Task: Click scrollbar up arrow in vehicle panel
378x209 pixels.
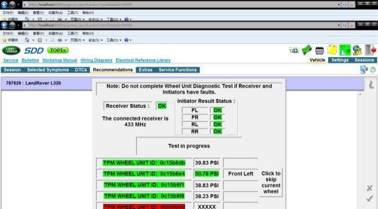Action: [x=360, y=94]
